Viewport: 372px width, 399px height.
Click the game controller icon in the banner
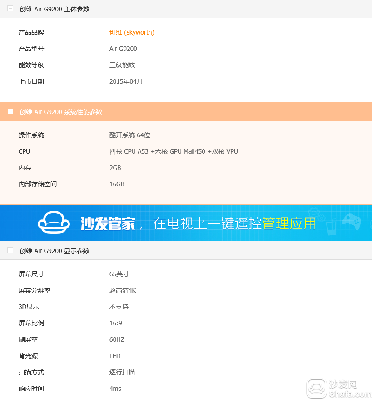click(x=352, y=221)
